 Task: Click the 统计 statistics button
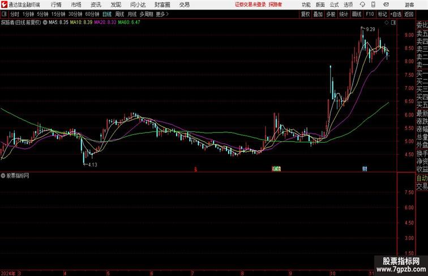coord(344,14)
